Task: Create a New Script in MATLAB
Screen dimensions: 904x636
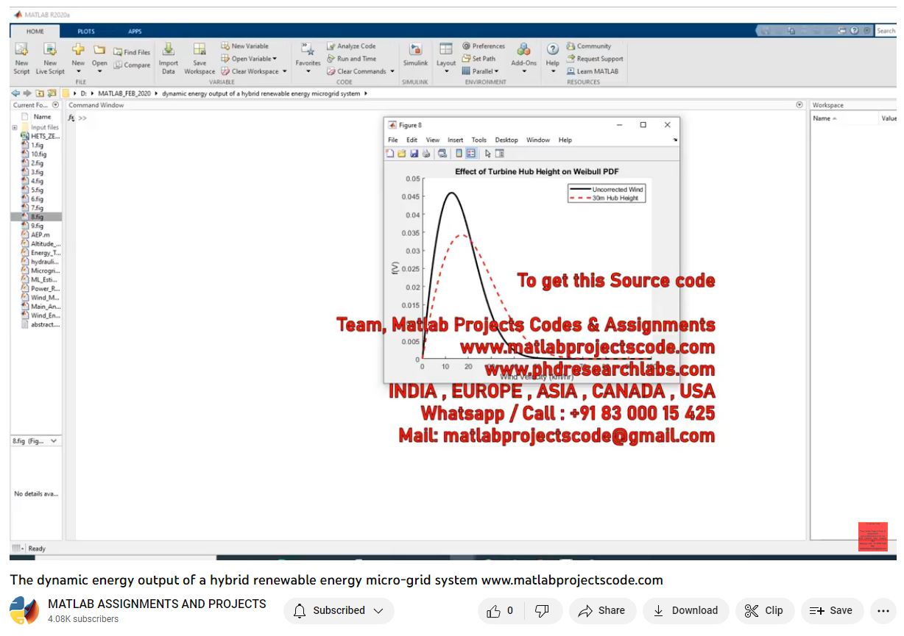Action: (21, 58)
